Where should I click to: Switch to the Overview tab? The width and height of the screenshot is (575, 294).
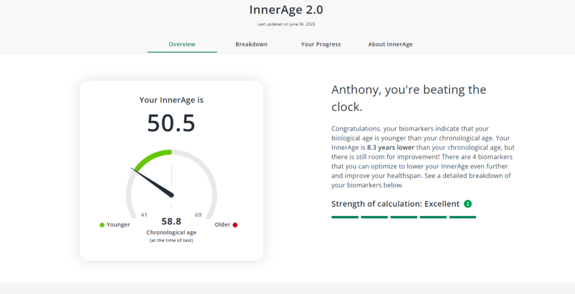click(182, 44)
